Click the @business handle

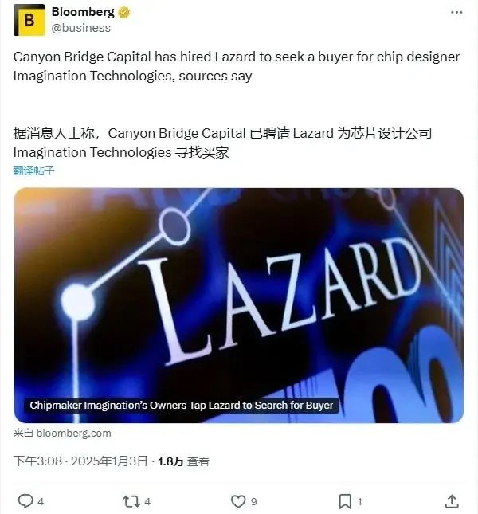81,28
